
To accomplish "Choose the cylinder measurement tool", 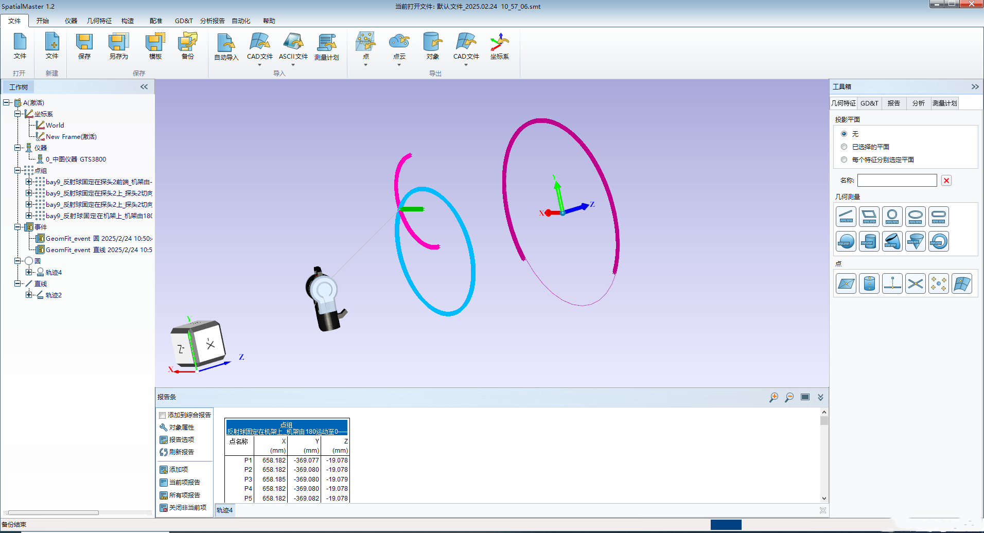I will coord(869,241).
